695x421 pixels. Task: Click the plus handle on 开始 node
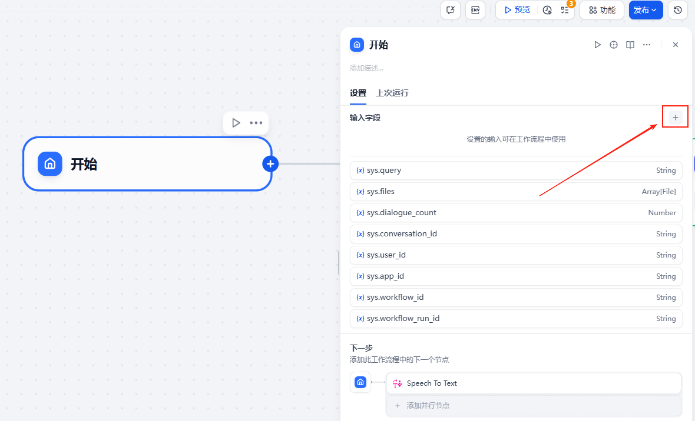(270, 164)
